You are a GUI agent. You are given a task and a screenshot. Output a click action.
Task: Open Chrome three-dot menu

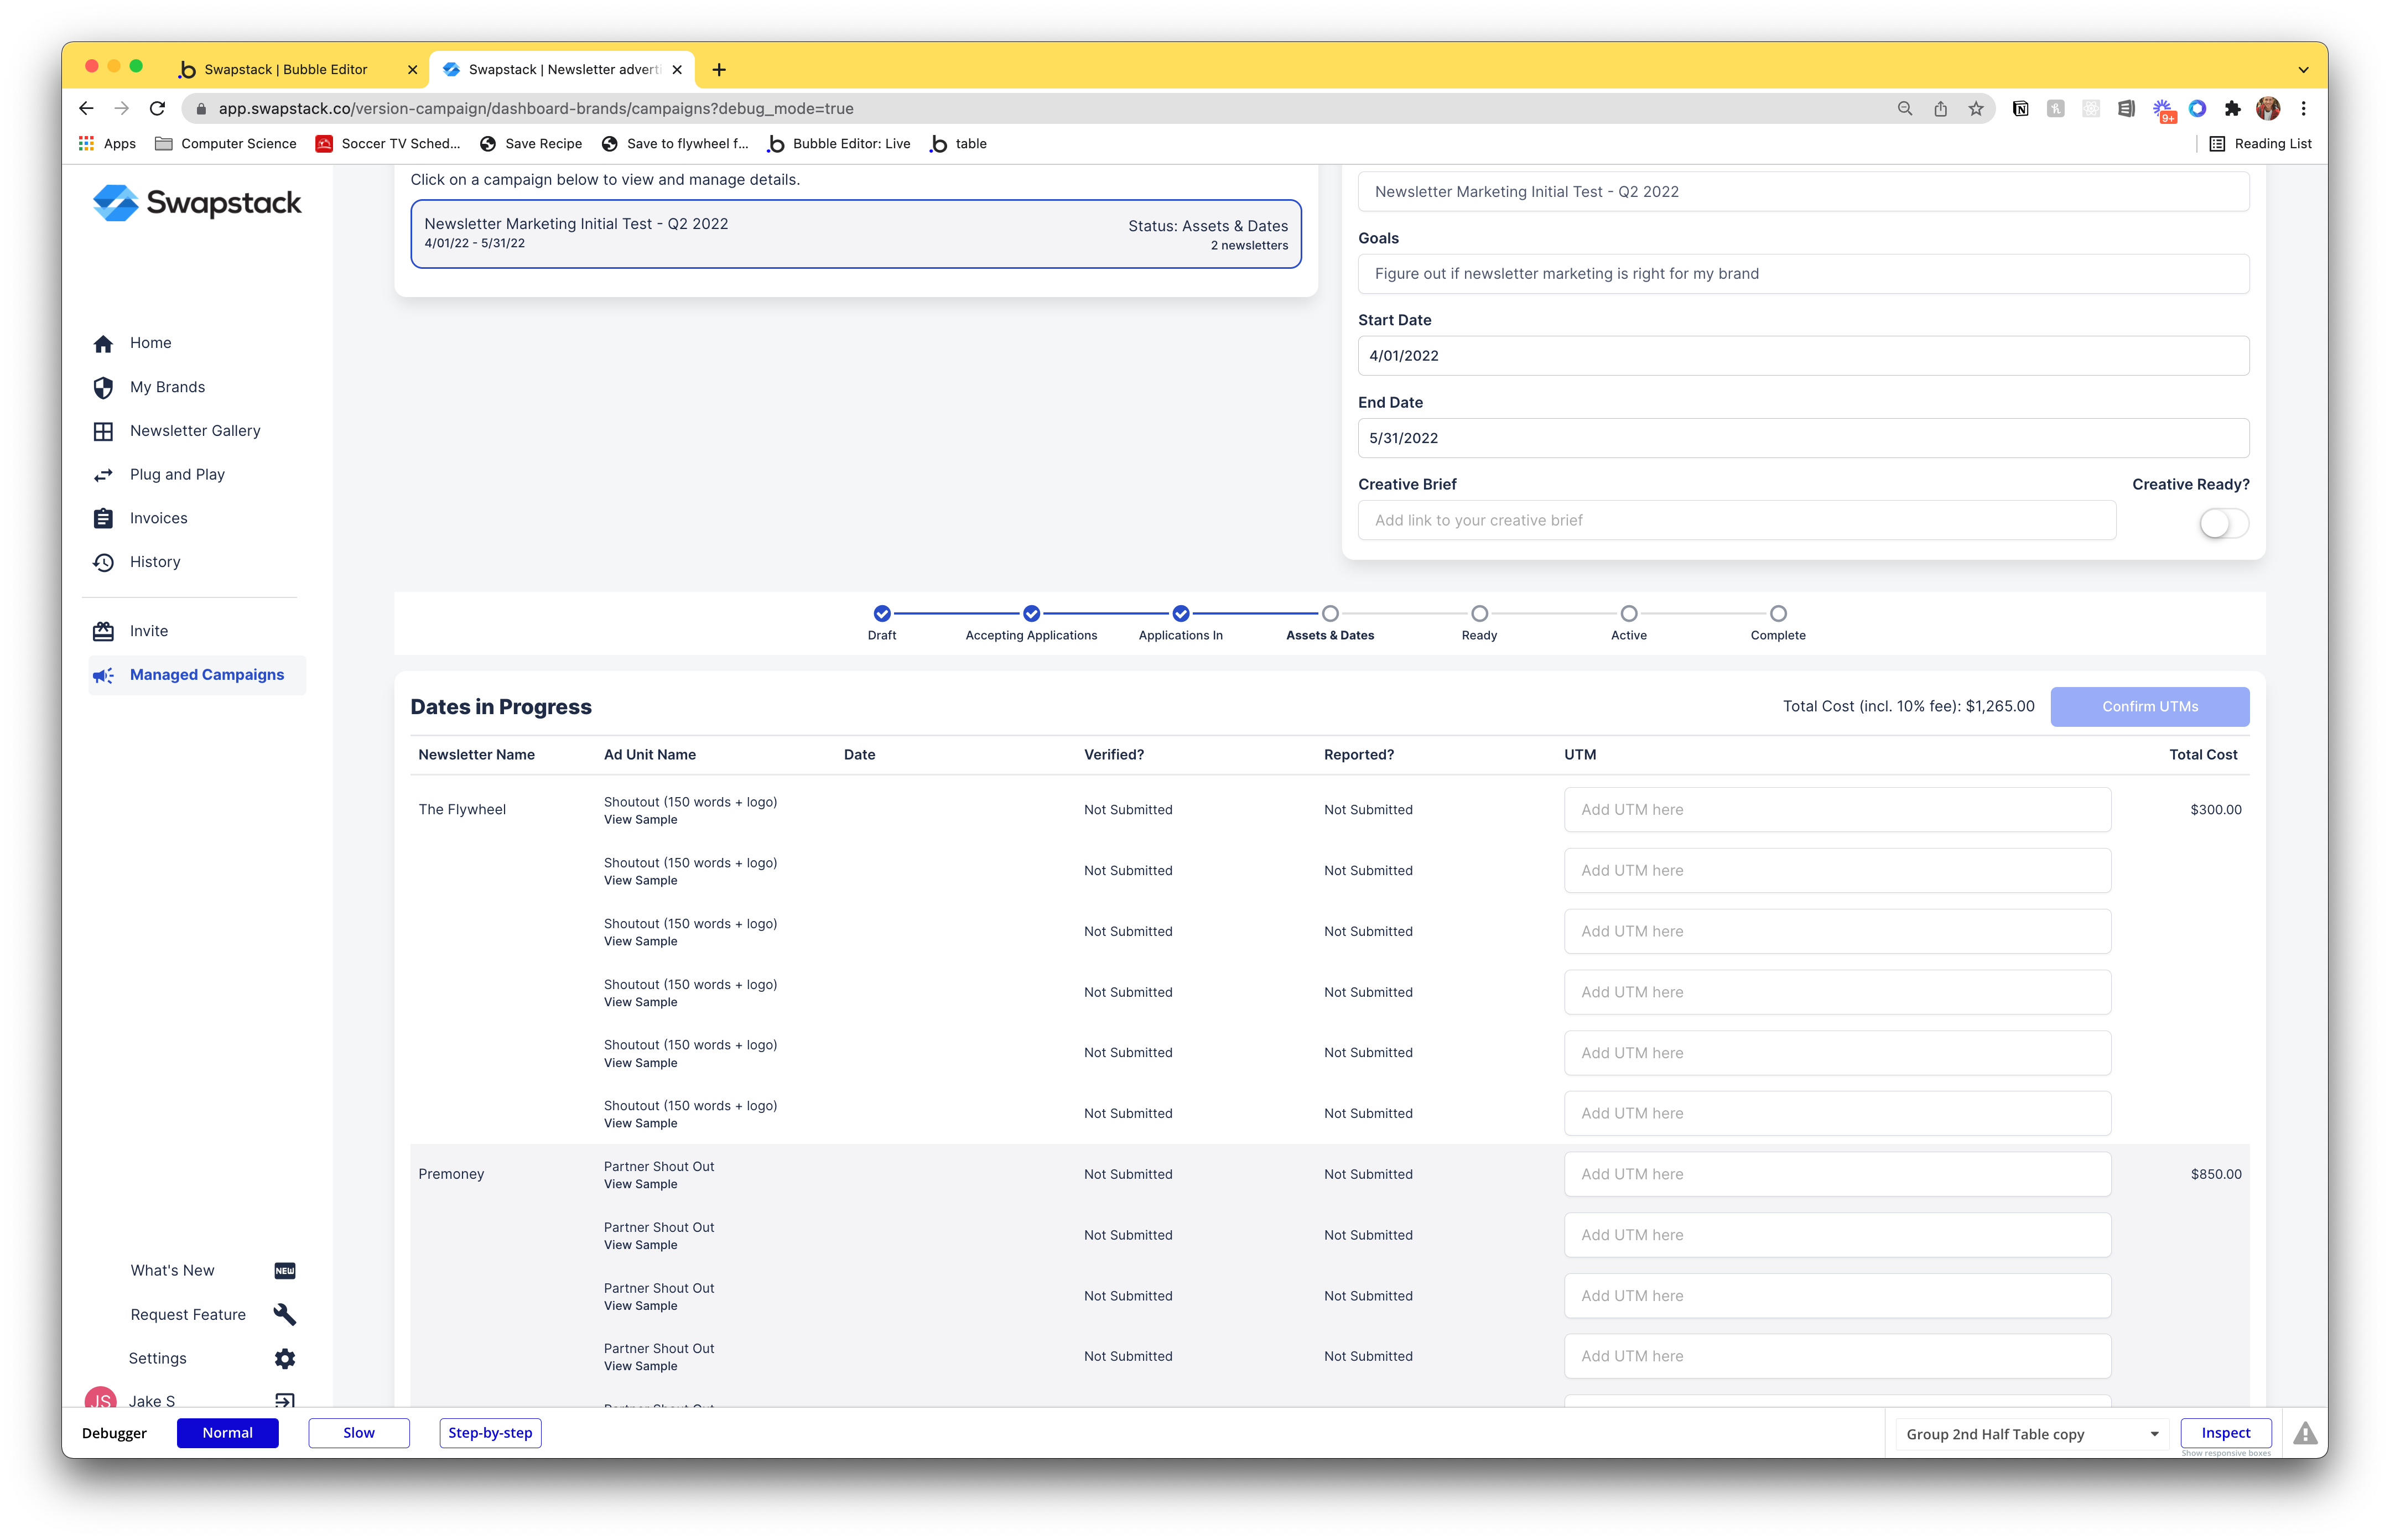click(x=2303, y=108)
